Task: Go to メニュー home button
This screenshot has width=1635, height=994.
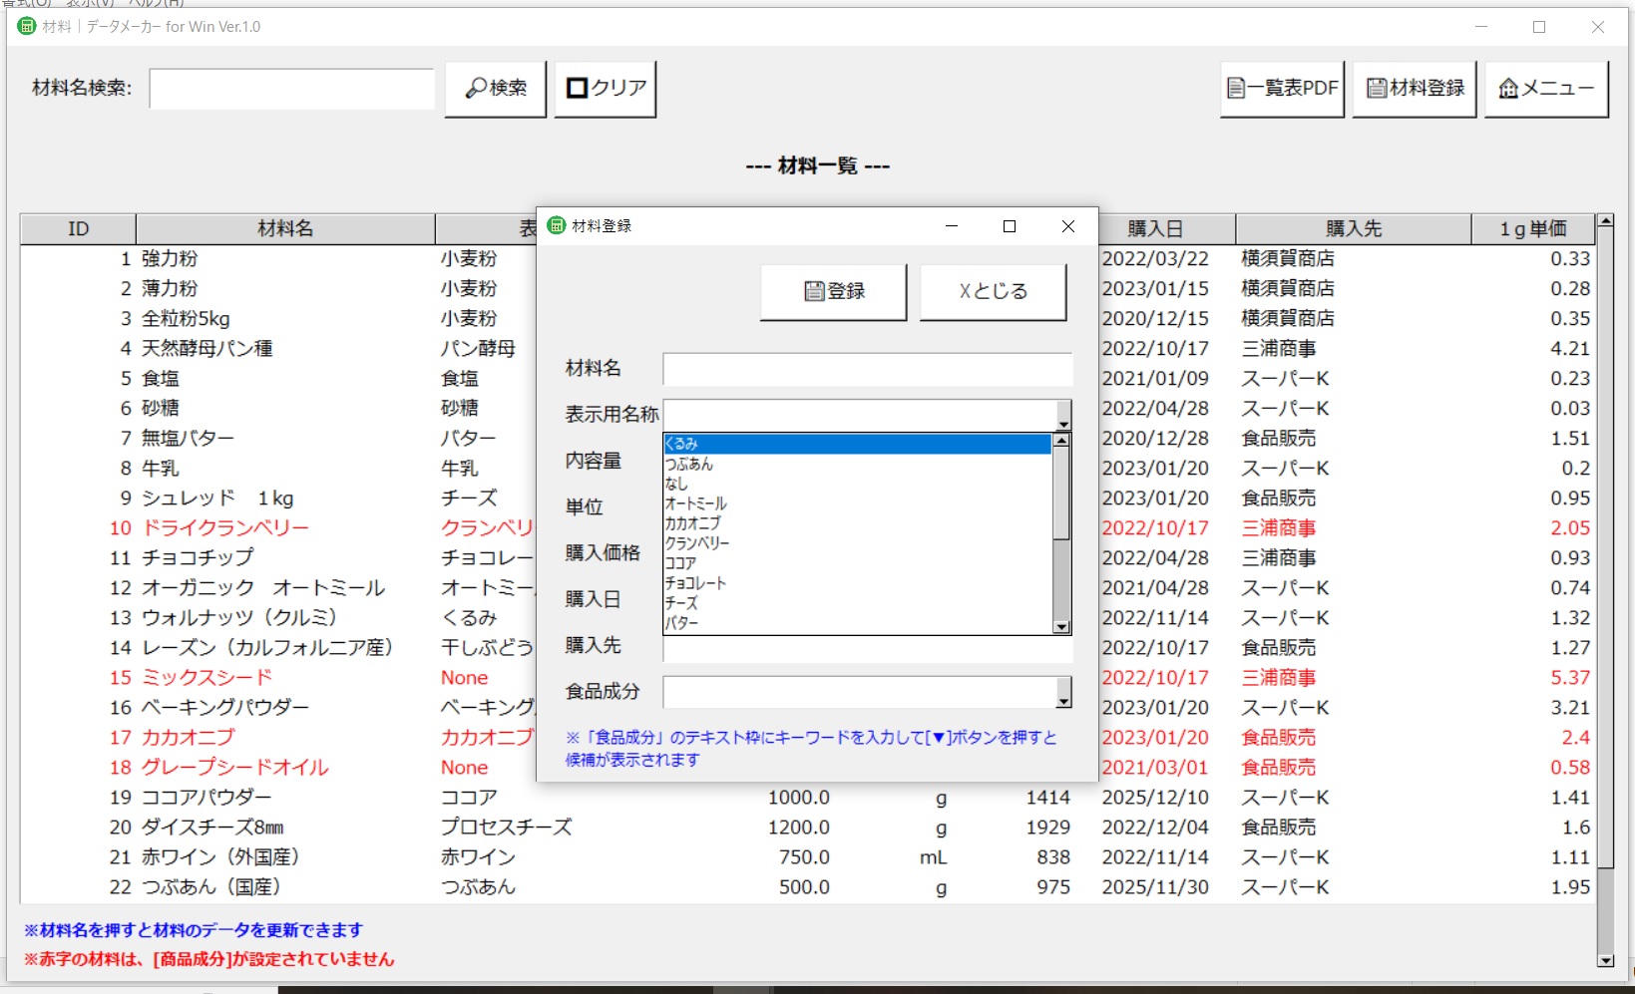Action: tap(1546, 89)
